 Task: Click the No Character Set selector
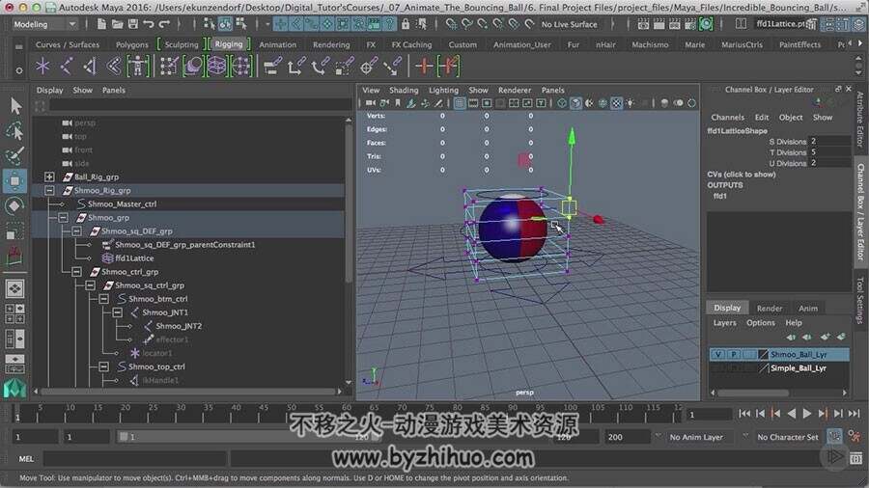pyautogui.click(x=788, y=437)
